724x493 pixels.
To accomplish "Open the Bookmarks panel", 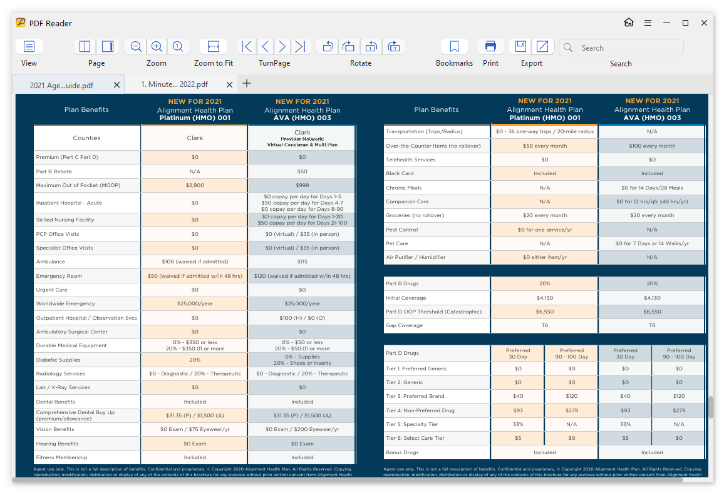I will point(454,46).
